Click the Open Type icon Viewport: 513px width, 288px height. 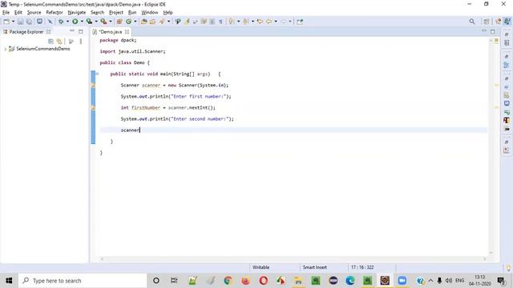pos(144,22)
